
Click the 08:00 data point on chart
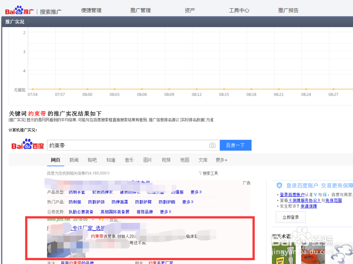87,89
